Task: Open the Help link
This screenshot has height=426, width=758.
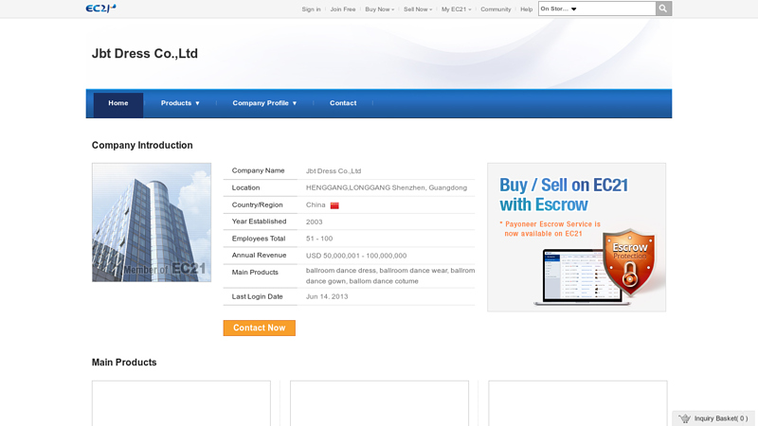Action: [x=526, y=9]
